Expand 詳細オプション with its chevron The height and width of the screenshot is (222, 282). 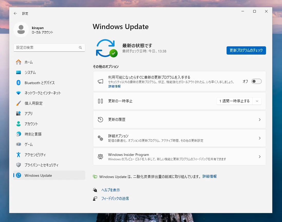(x=259, y=138)
